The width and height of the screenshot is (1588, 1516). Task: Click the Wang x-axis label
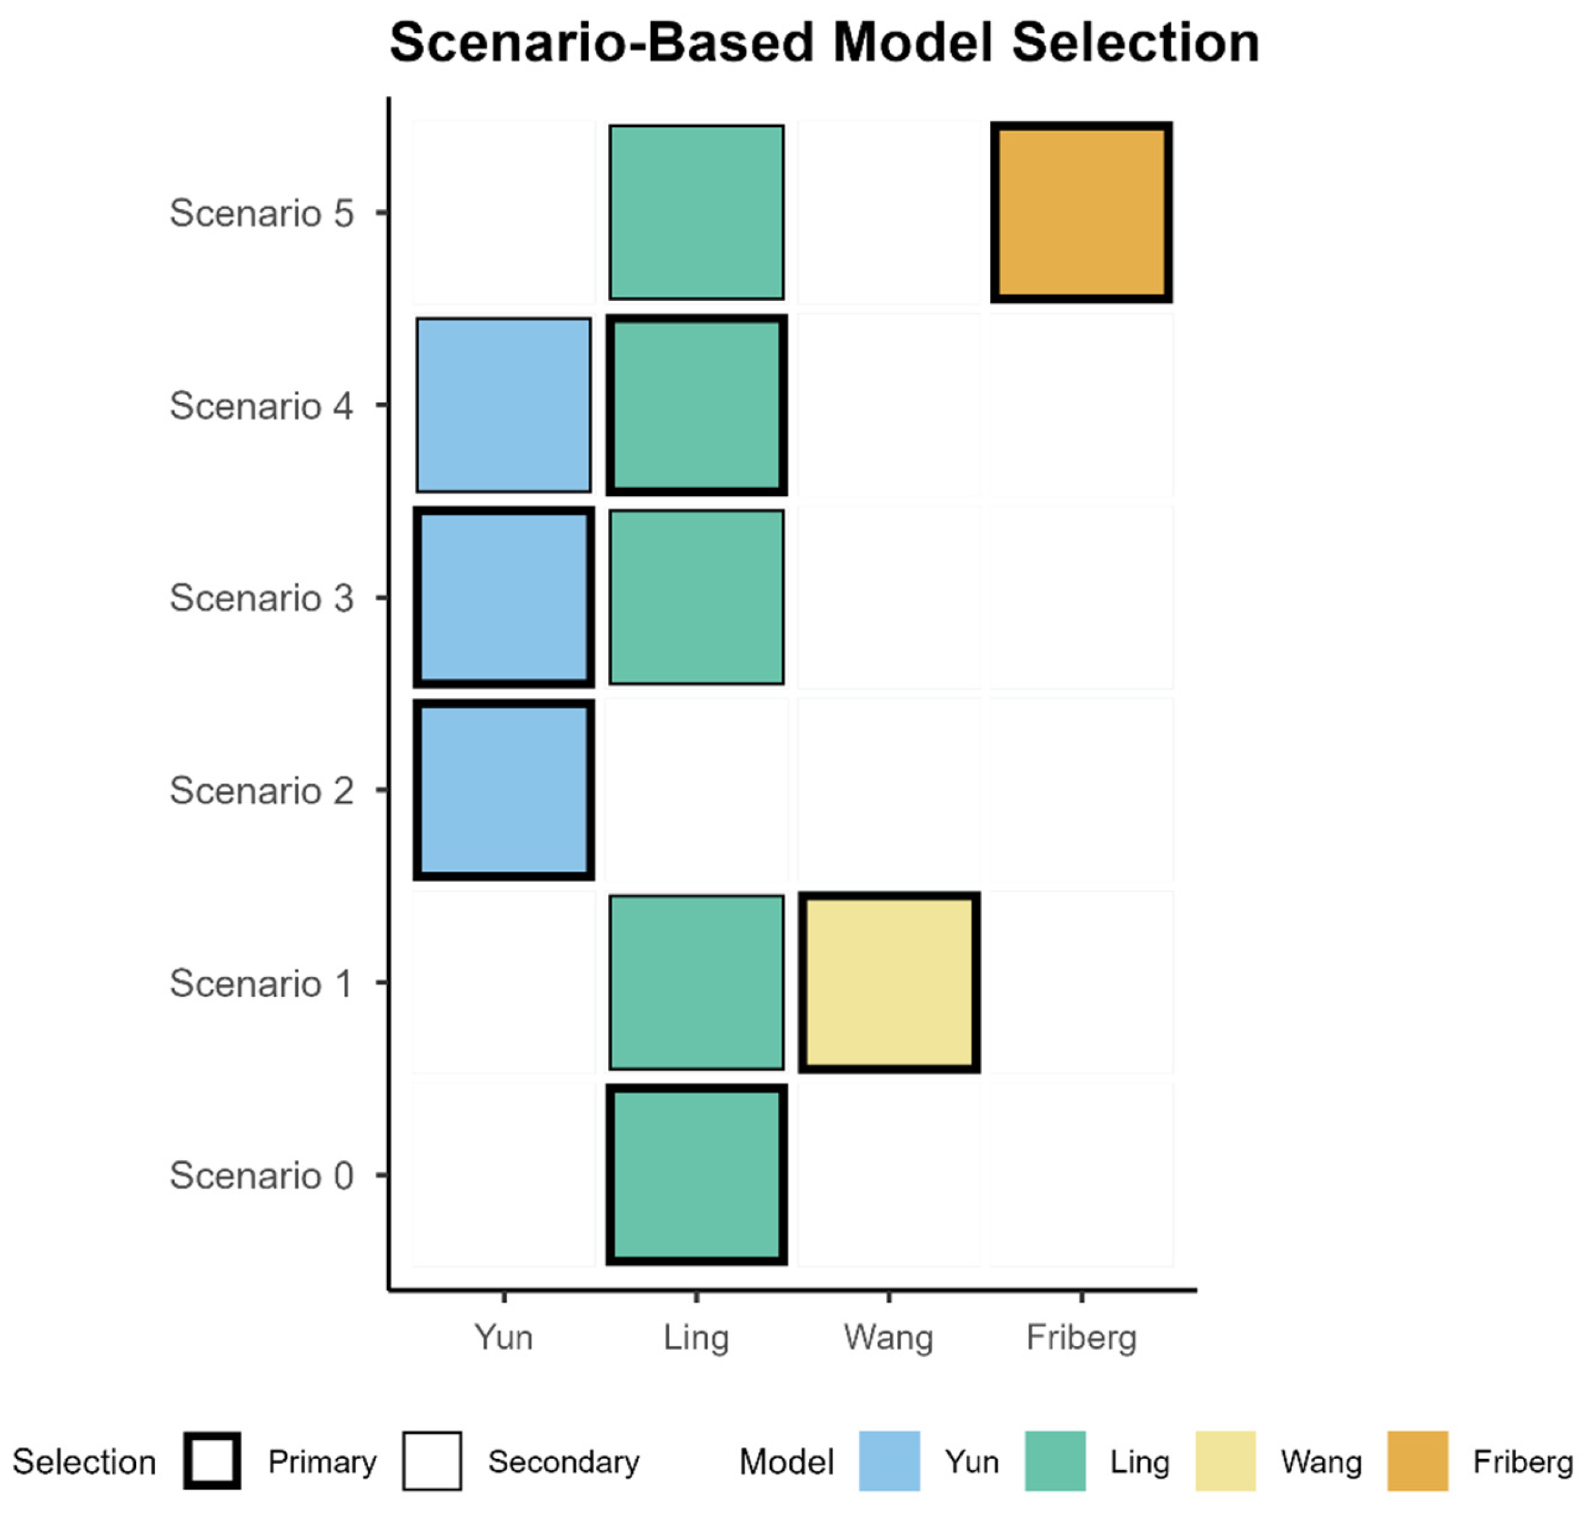point(889,1337)
